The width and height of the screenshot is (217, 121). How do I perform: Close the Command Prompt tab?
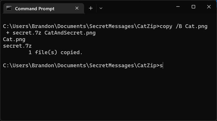[x=77, y=8]
